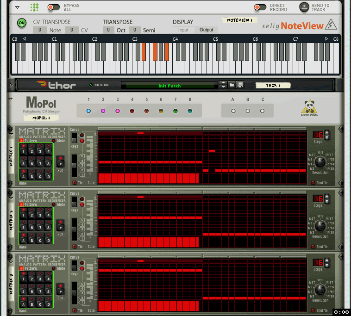Click the MOPOL 1 device name label

point(41,118)
